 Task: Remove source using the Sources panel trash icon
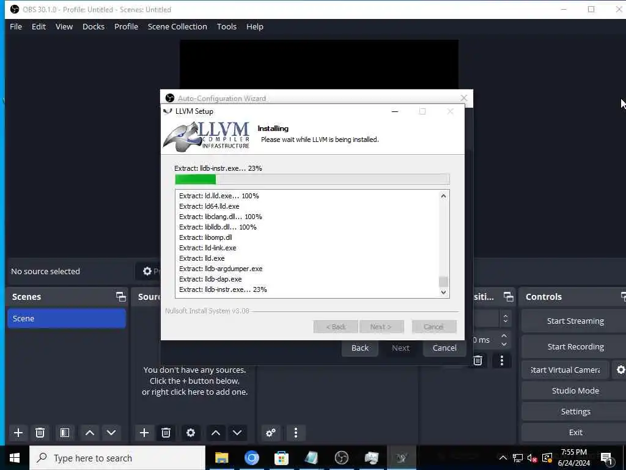pos(166,433)
